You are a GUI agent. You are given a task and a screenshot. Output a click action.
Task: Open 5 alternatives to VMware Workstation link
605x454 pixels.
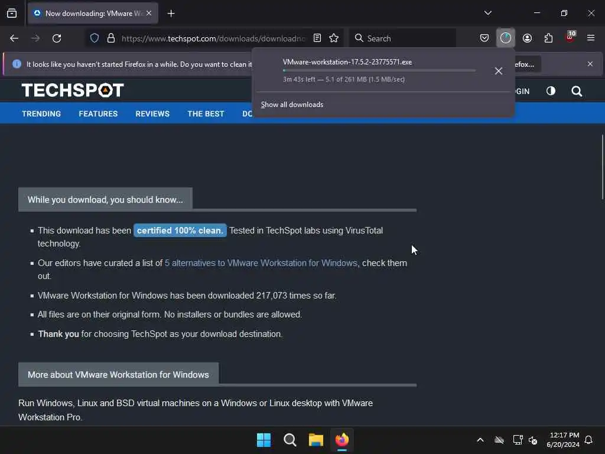coord(261,263)
